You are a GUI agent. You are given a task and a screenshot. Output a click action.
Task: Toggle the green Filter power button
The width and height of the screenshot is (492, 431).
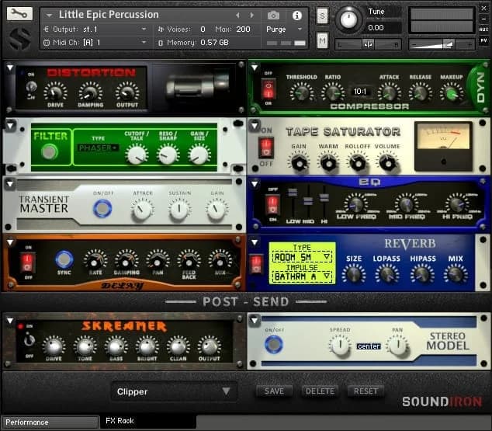[50, 152]
